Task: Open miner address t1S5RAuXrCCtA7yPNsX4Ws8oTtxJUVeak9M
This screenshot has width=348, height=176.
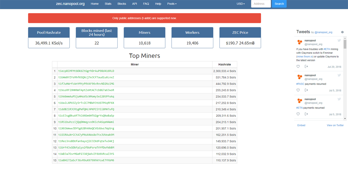Action: click(x=86, y=135)
